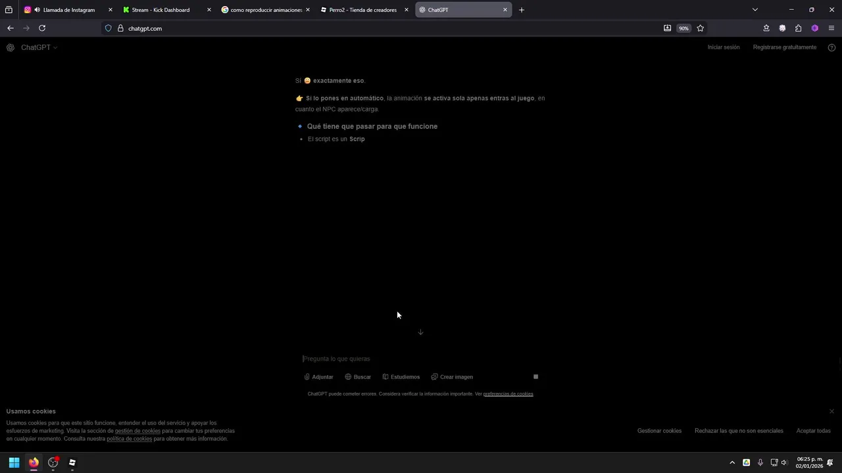Viewport: 842px width, 473px height.
Task: Focus the Pregunta lo que quieras field
Action: click(x=420, y=359)
